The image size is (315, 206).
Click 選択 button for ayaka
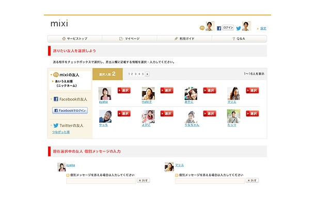coord(124,90)
